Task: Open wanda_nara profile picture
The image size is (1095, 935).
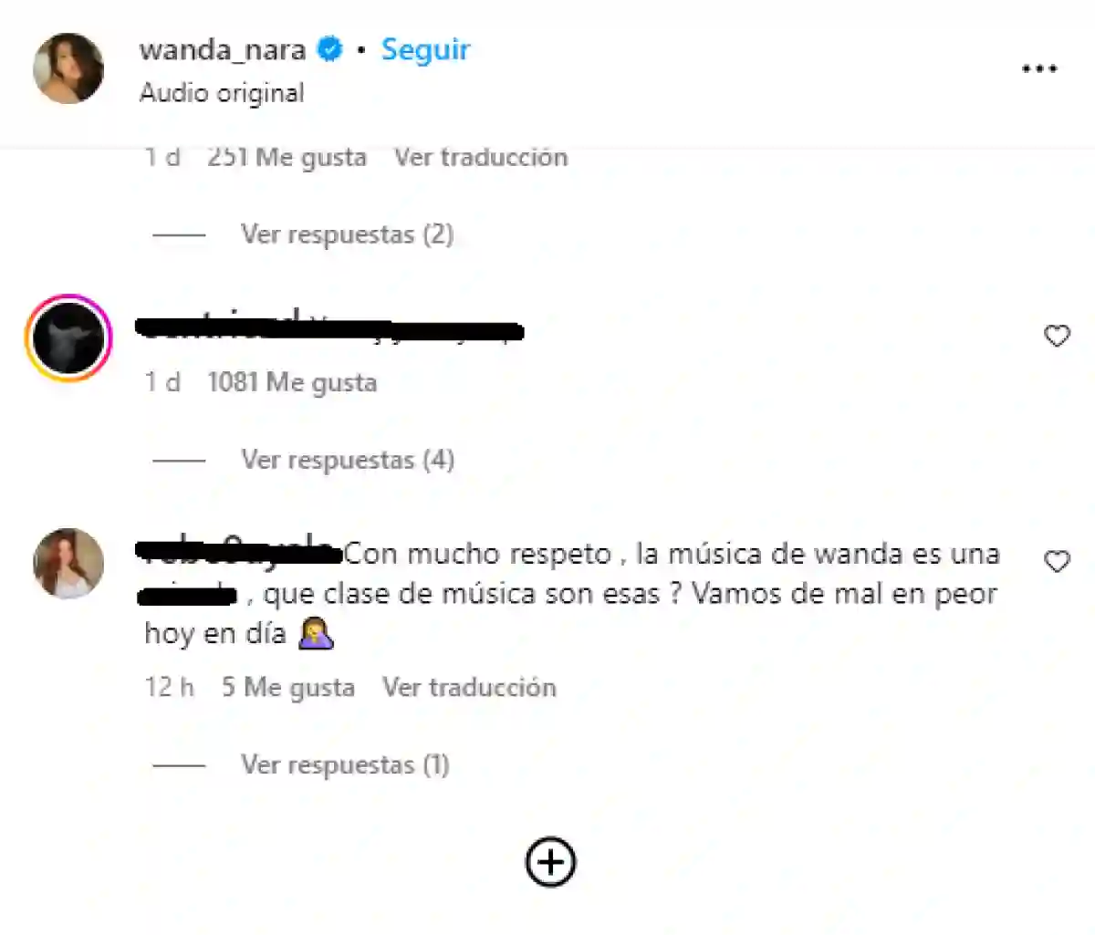Action: coord(68,68)
